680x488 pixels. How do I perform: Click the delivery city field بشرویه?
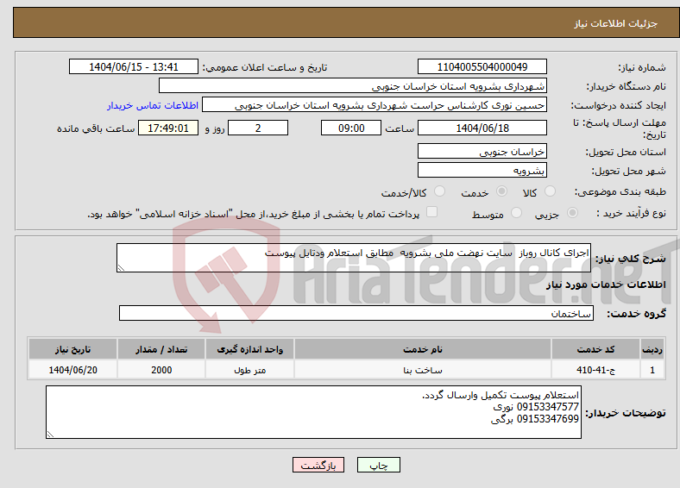[482, 170]
